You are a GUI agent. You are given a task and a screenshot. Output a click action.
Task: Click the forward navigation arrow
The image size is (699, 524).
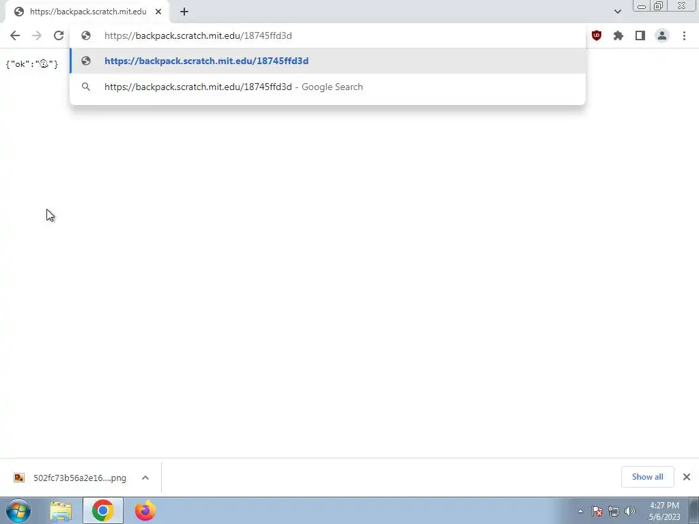(x=37, y=35)
